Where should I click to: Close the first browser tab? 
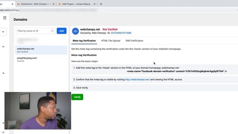pos(12,4)
